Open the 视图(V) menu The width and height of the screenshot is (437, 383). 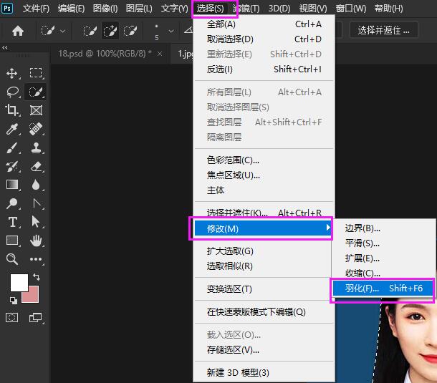click(x=313, y=9)
